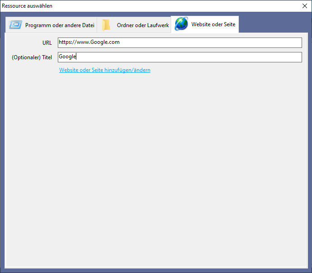Image resolution: width=312 pixels, height=273 pixels.
Task: Focus the optional Titel text field
Action: coord(180,57)
